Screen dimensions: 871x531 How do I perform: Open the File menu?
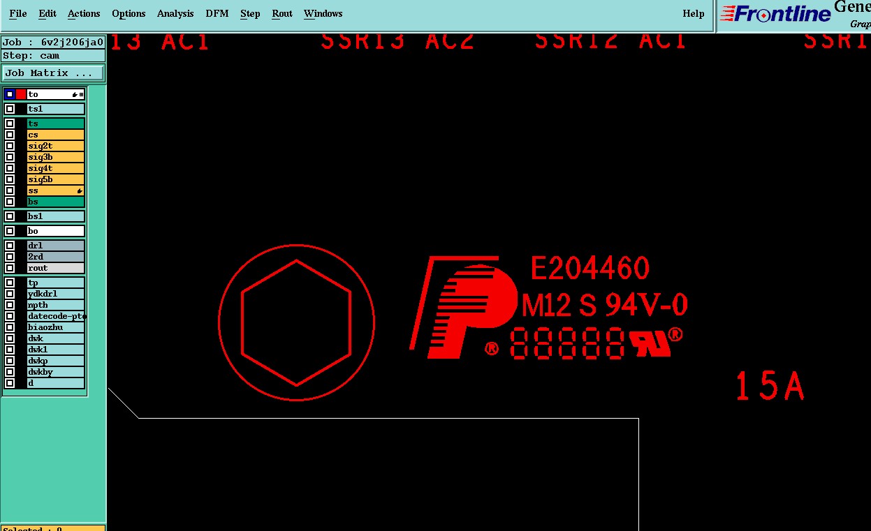18,13
